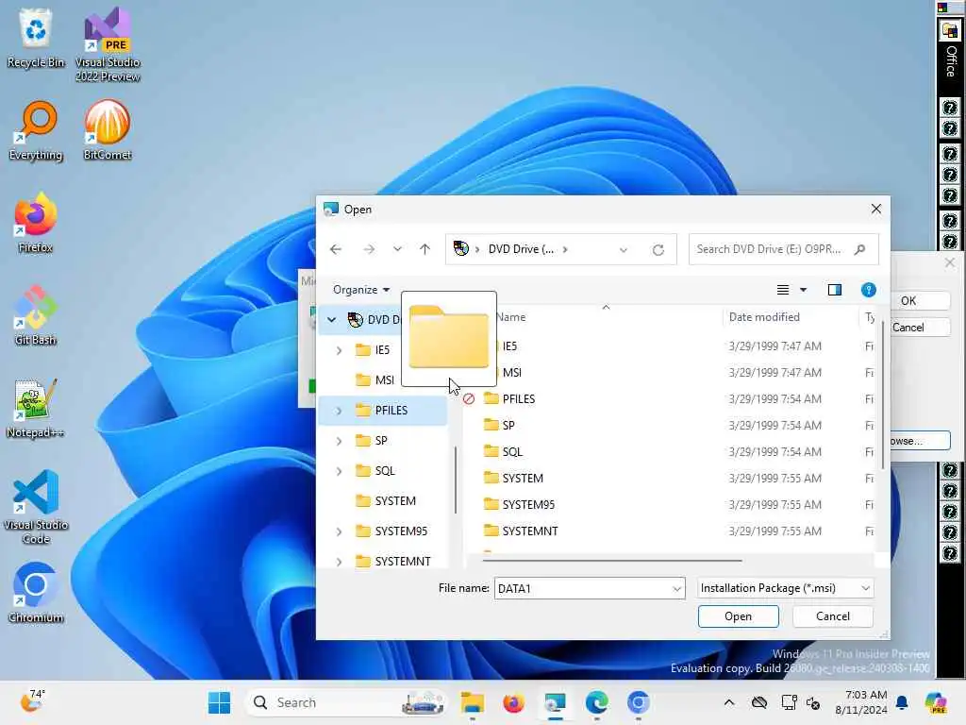Select SYSTEM folder in navigation tree

tap(386, 501)
